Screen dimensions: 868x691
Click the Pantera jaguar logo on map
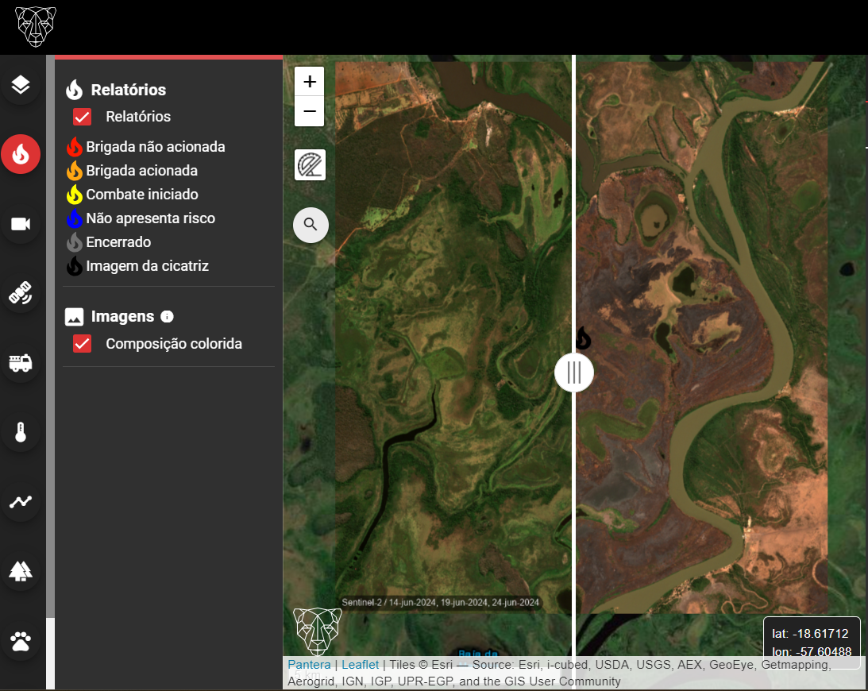317,631
